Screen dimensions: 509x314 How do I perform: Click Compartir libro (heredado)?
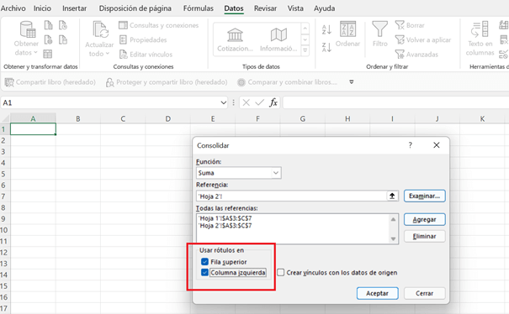pyautogui.click(x=50, y=82)
